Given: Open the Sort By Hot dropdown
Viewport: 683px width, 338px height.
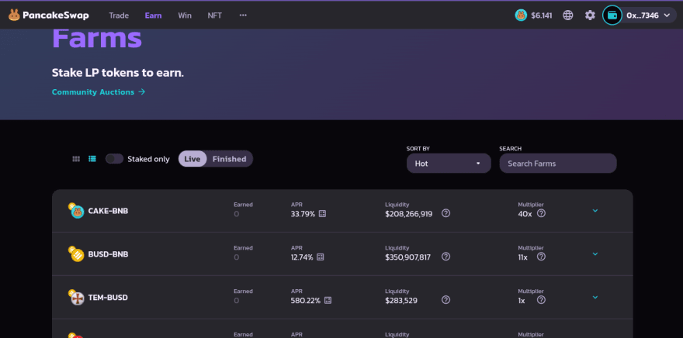Looking at the screenshot, I should [449, 164].
